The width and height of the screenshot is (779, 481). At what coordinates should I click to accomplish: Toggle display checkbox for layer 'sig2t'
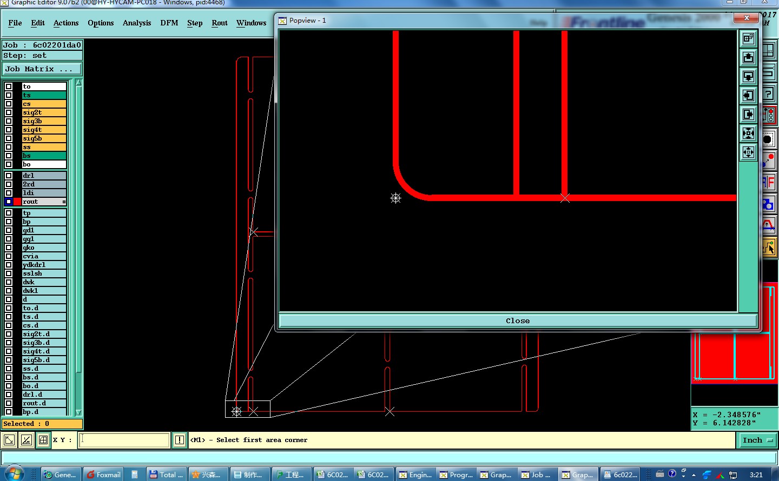point(9,112)
